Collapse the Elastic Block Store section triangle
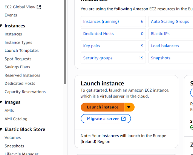Viewport: 193px width, 155px height. point(1,129)
